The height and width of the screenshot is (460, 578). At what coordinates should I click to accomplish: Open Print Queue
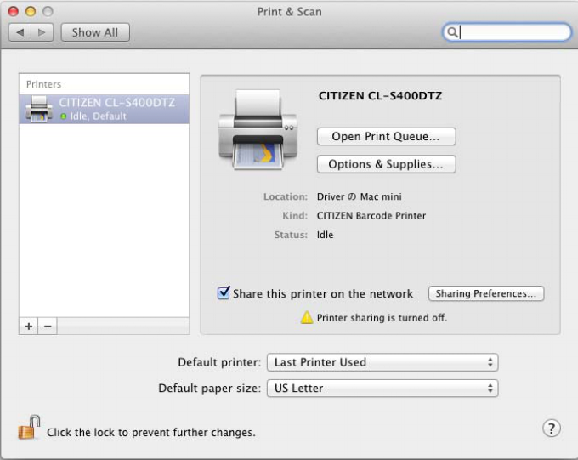coord(386,137)
